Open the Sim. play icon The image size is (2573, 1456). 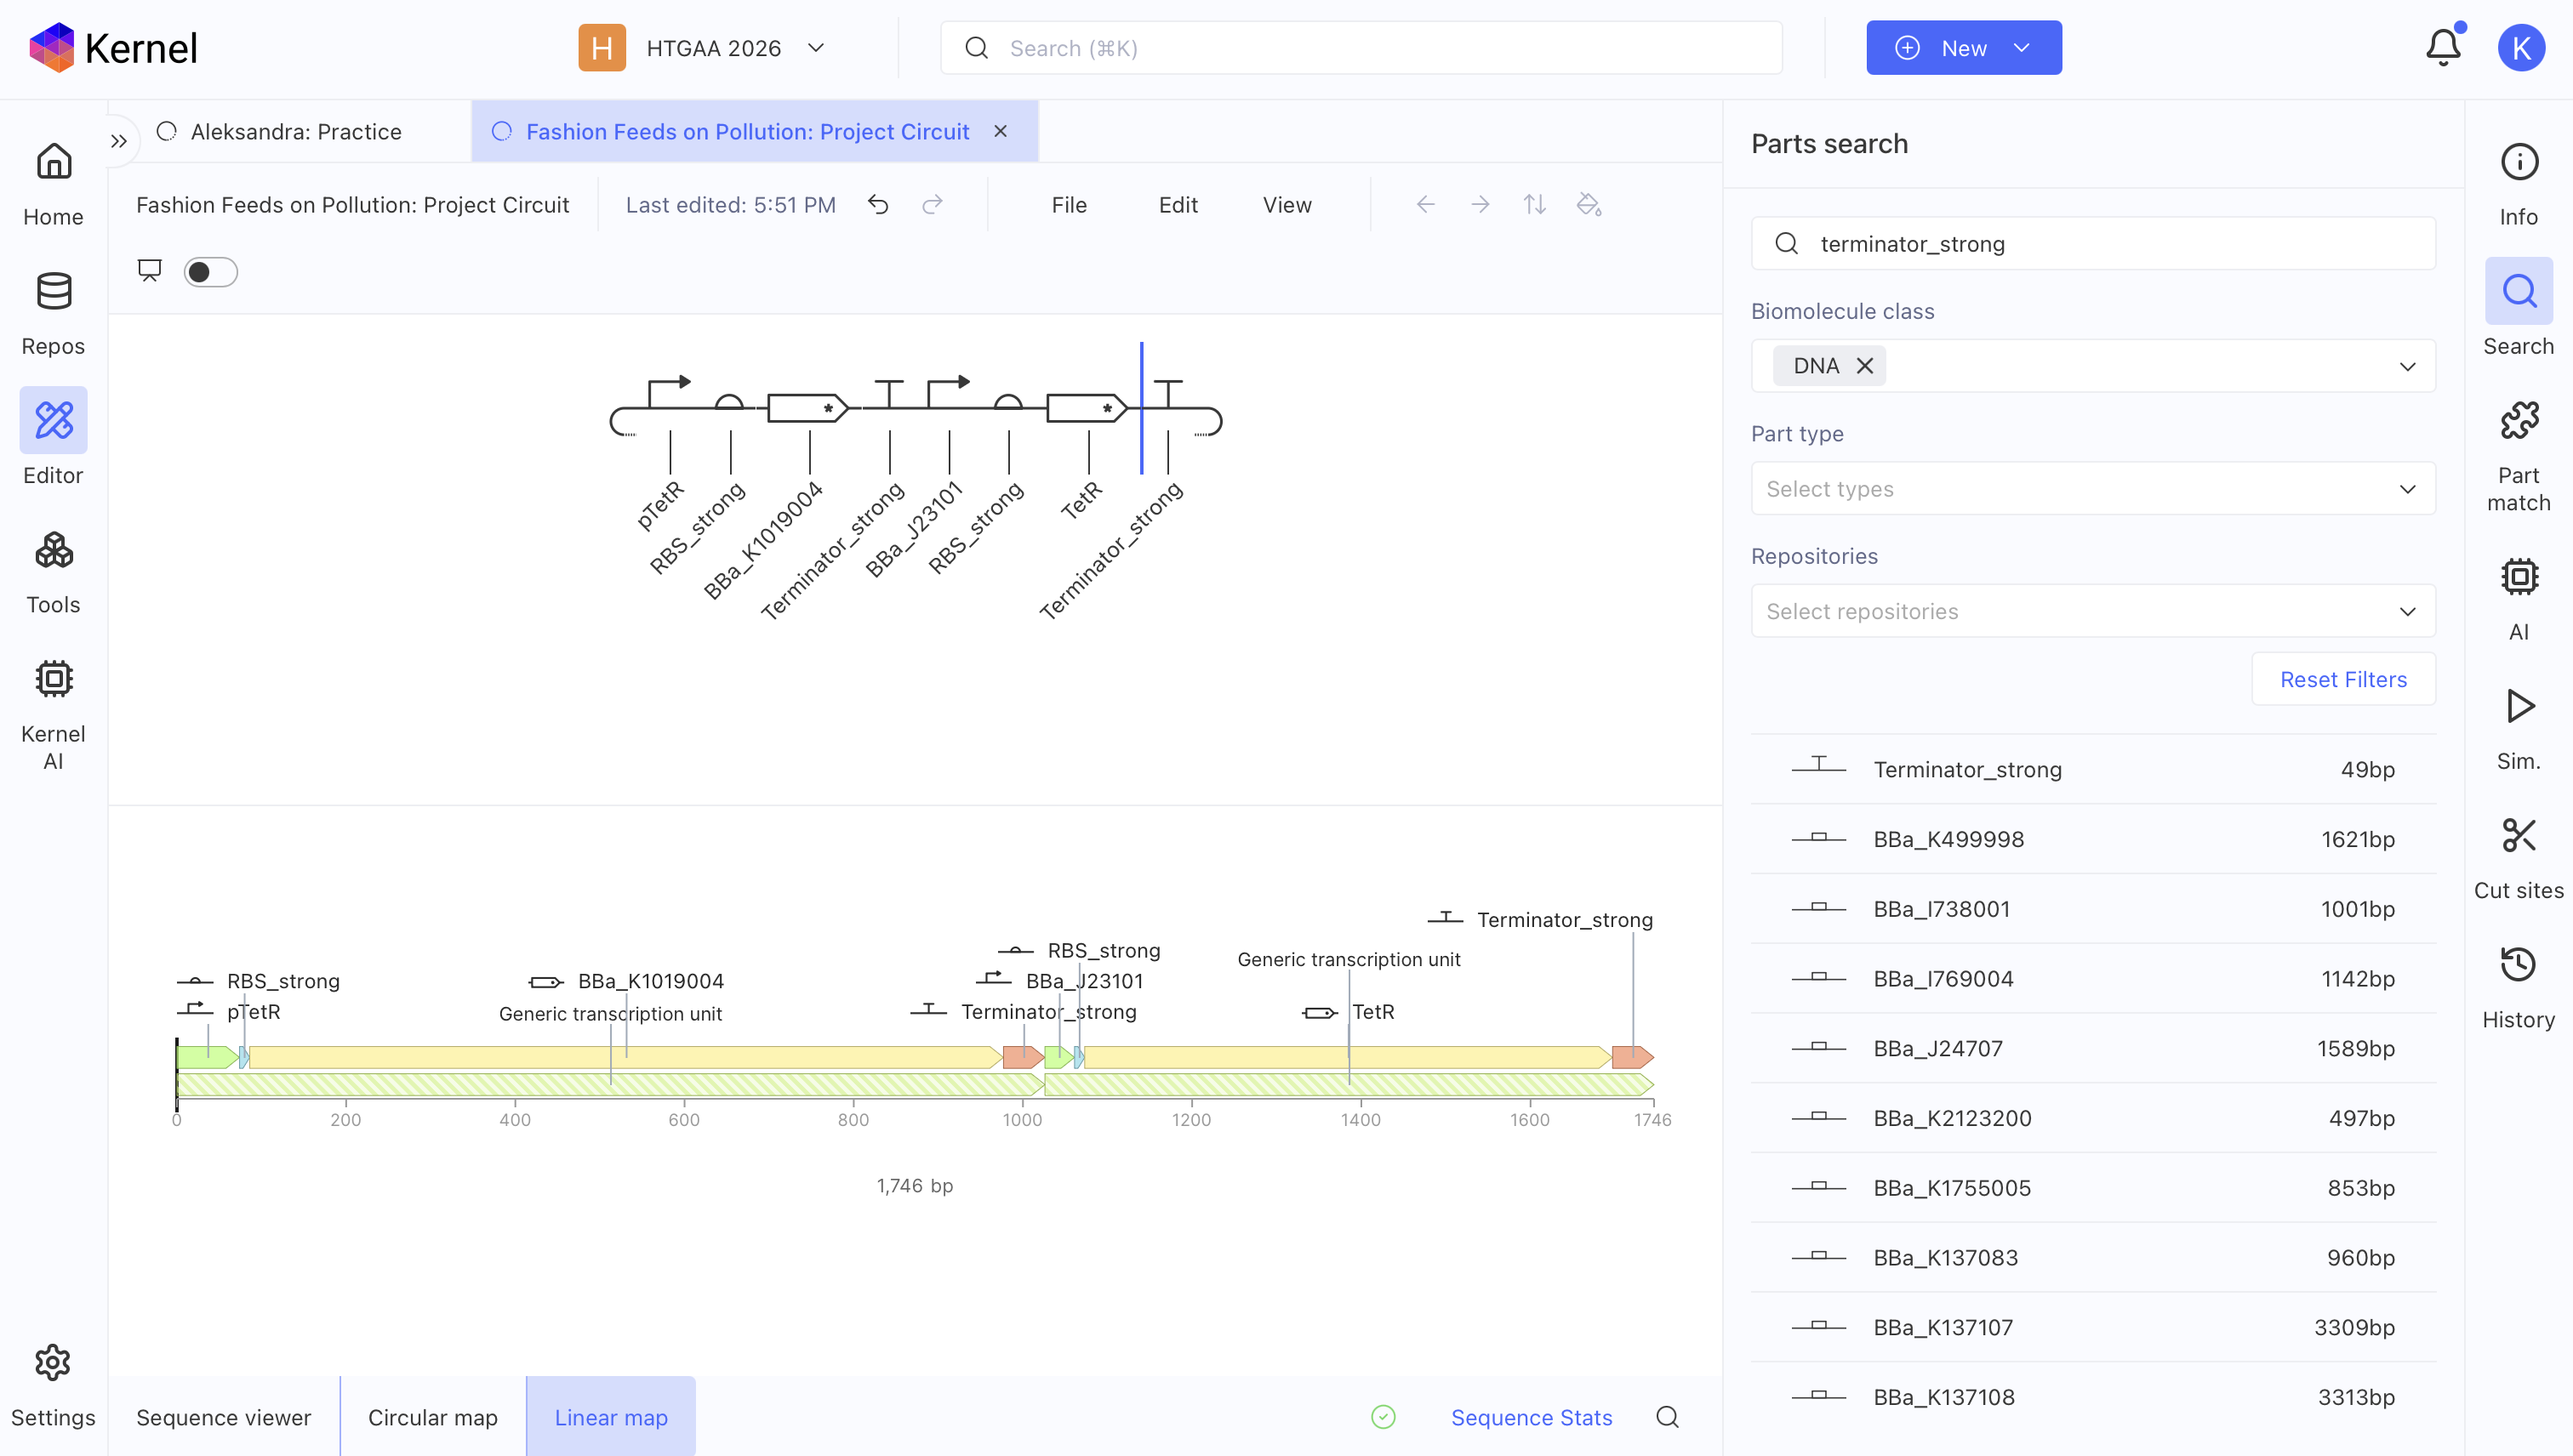(x=2519, y=706)
